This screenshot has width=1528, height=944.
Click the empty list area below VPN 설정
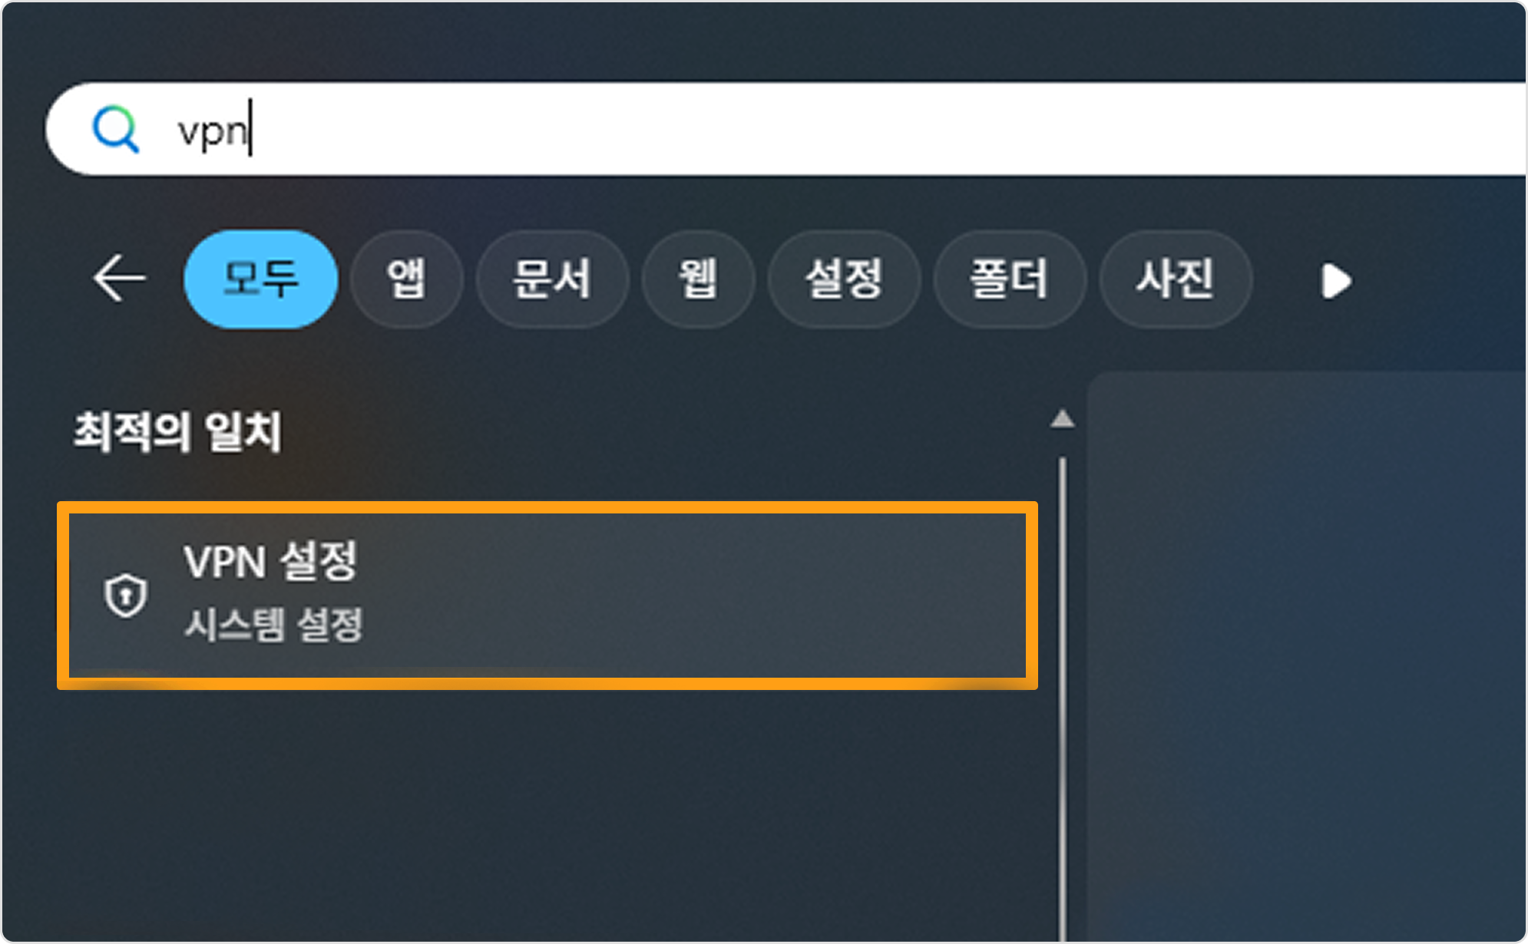(x=547, y=814)
